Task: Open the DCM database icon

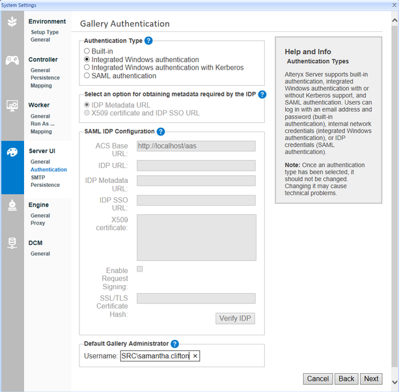Action: 12,243
